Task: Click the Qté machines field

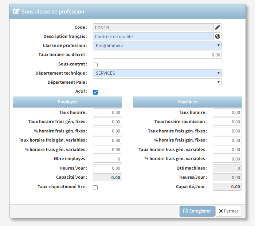Action: pos(227,168)
